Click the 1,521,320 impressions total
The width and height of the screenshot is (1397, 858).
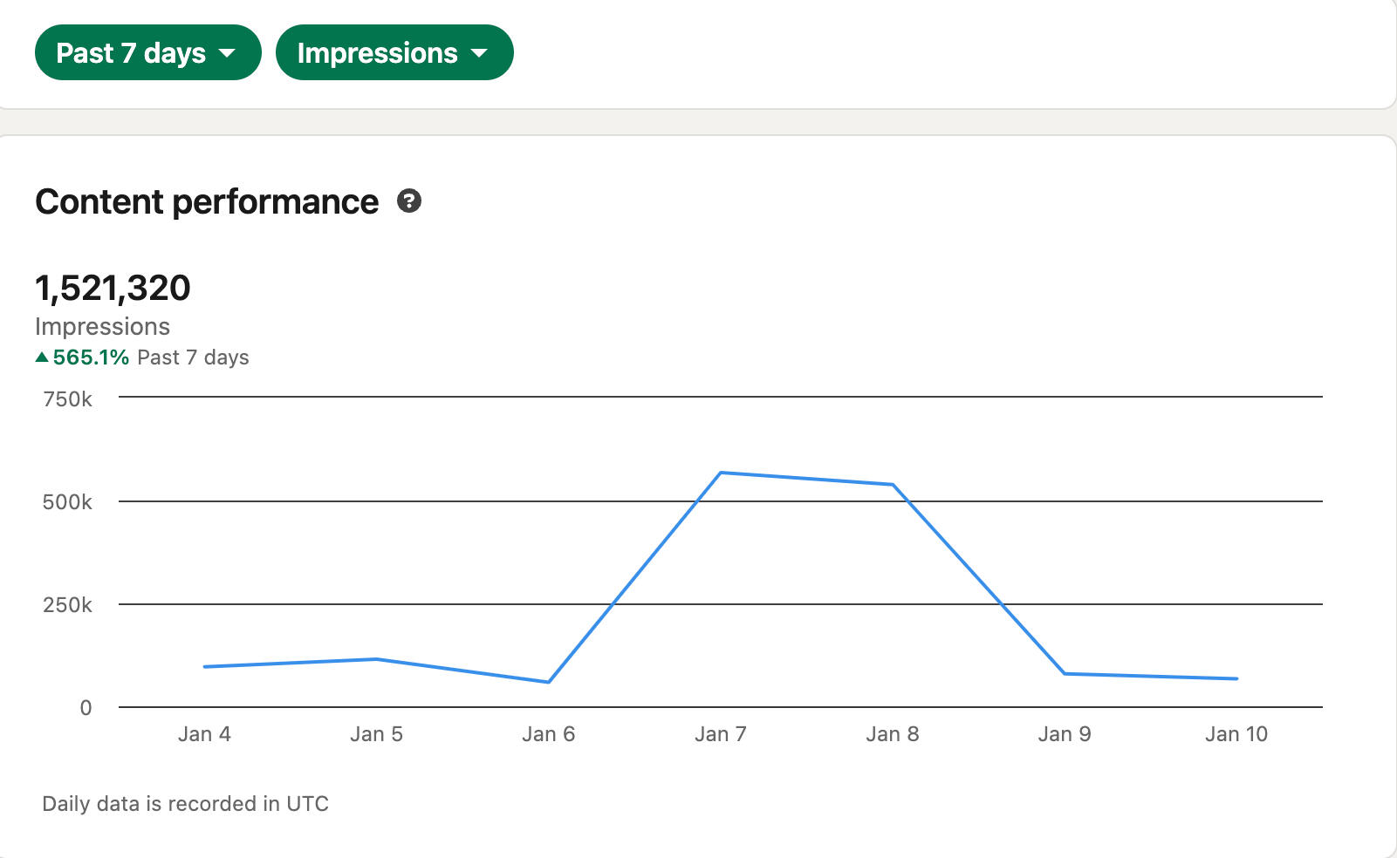point(113,289)
